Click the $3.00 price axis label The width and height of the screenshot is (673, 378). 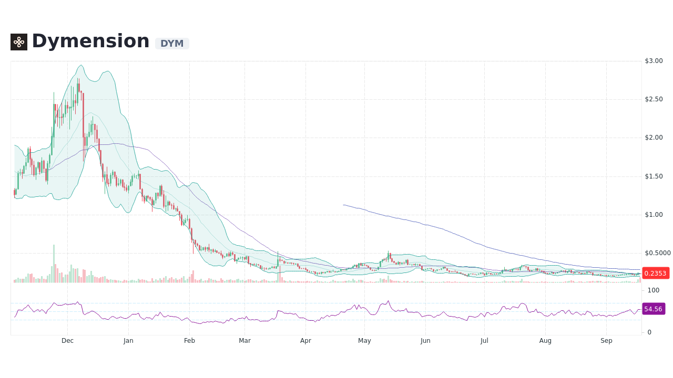[654, 60]
